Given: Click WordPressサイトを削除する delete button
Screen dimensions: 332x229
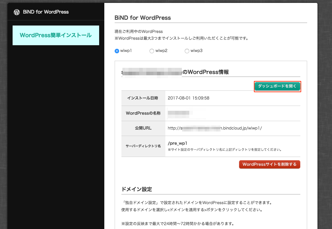Looking at the screenshot, I should coord(270,164).
